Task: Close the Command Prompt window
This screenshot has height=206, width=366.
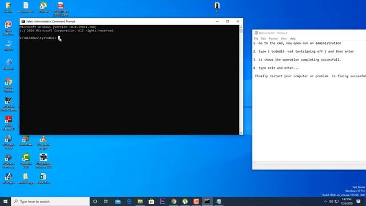Action: point(238,21)
